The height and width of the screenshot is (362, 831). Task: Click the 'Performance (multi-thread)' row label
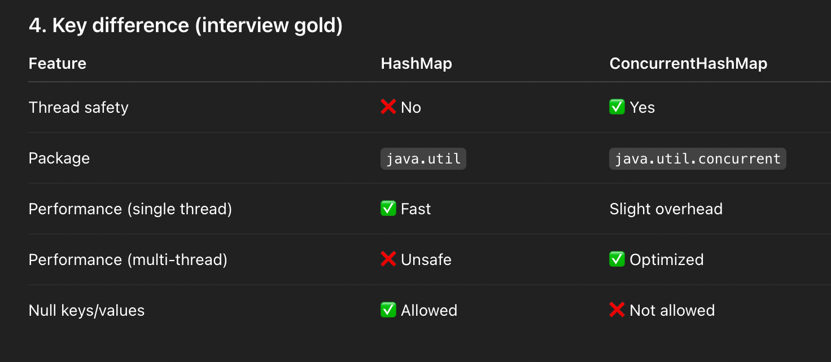(x=128, y=259)
